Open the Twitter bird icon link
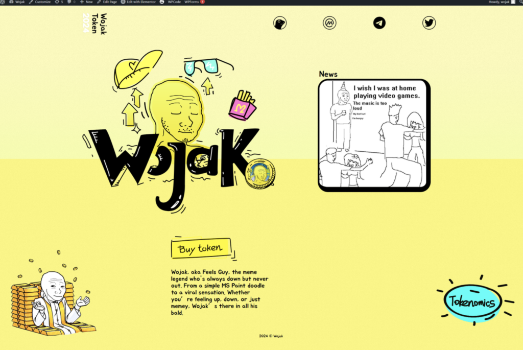 point(429,23)
